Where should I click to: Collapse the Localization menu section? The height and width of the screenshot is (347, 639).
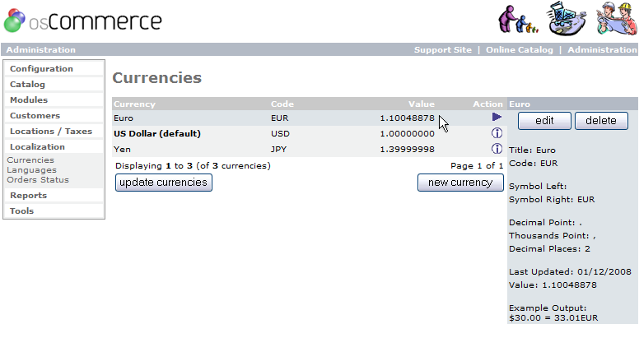37,146
